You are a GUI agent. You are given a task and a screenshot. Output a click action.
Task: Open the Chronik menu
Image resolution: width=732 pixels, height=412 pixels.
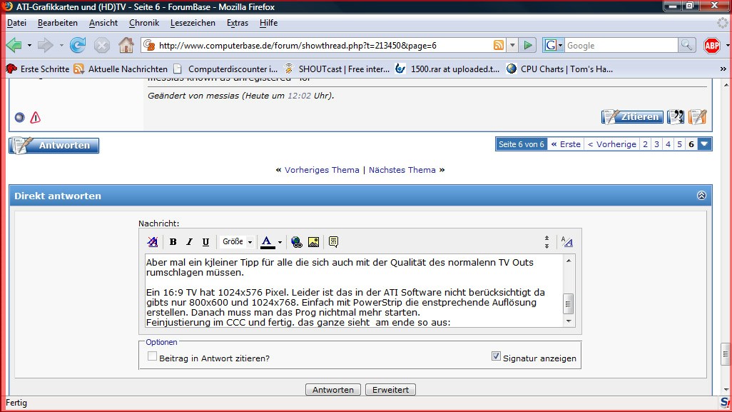pos(144,22)
